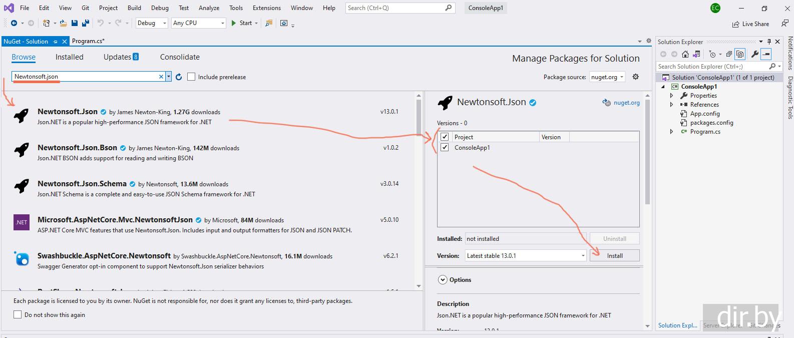This screenshot has height=338, width=794.
Task: Click the Find in Files toolbar icon
Action: 269,23
